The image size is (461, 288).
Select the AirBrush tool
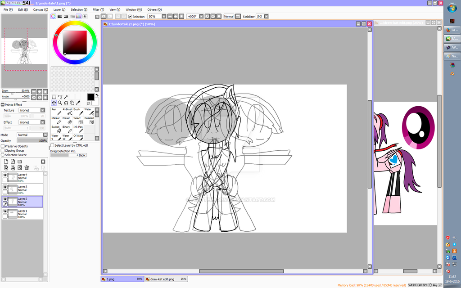(68, 112)
